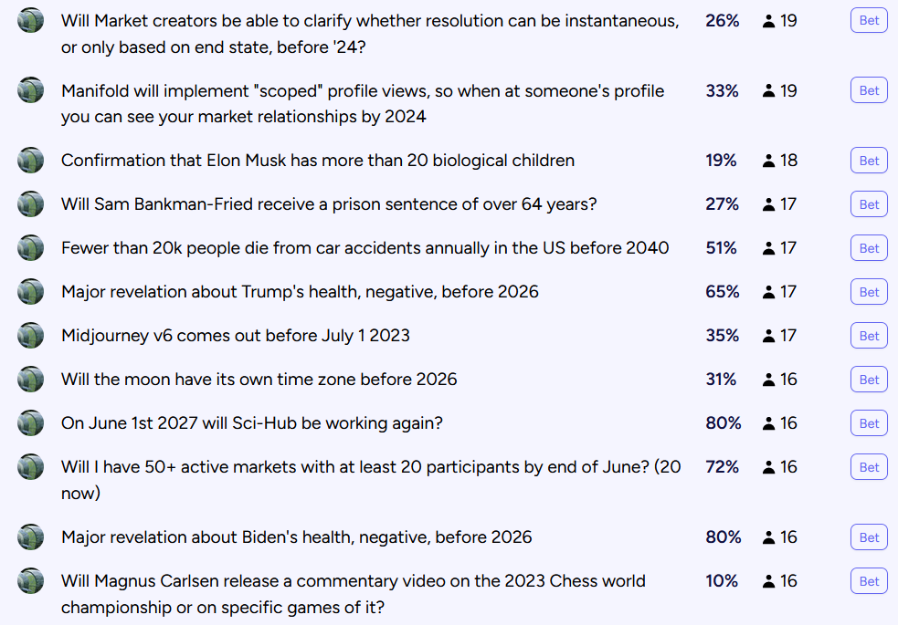Open Magnus Carlsen commentary video market

(354, 594)
